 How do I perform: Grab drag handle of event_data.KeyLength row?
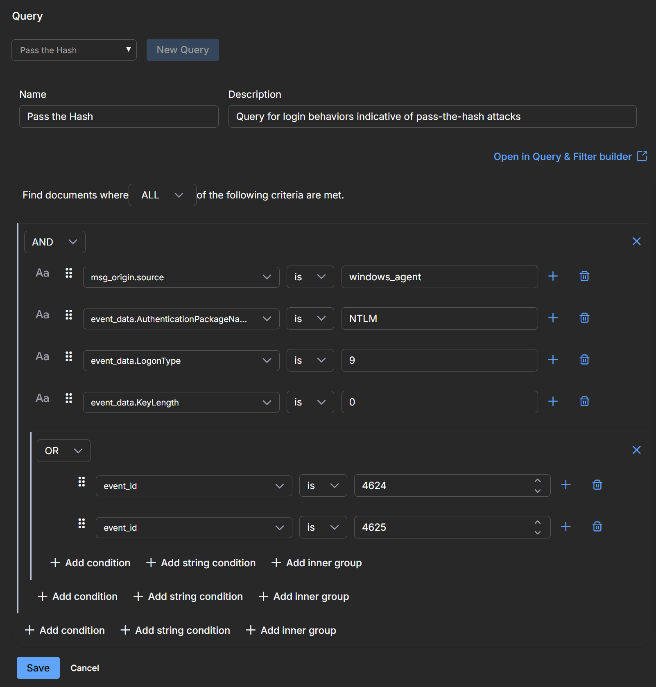click(69, 398)
